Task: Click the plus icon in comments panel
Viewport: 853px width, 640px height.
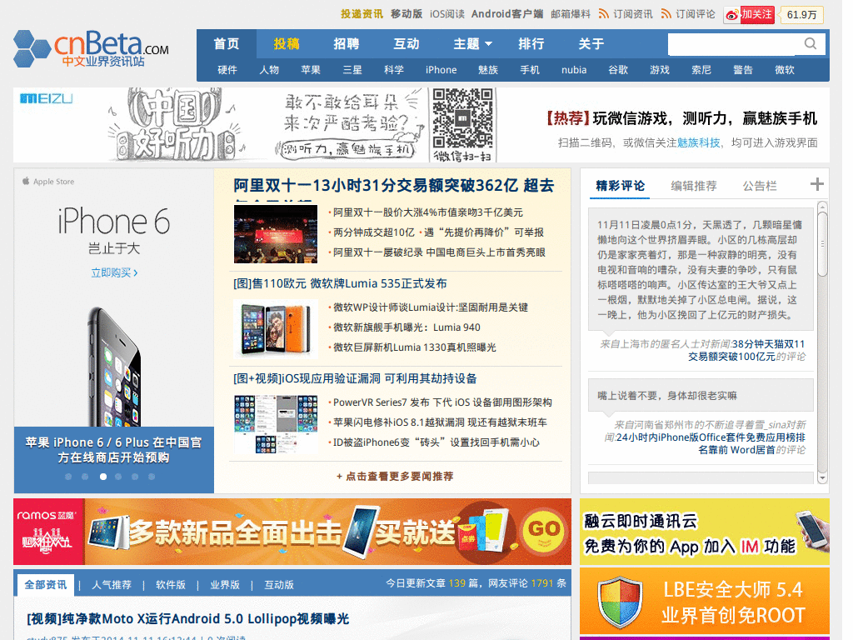Action: [x=816, y=184]
